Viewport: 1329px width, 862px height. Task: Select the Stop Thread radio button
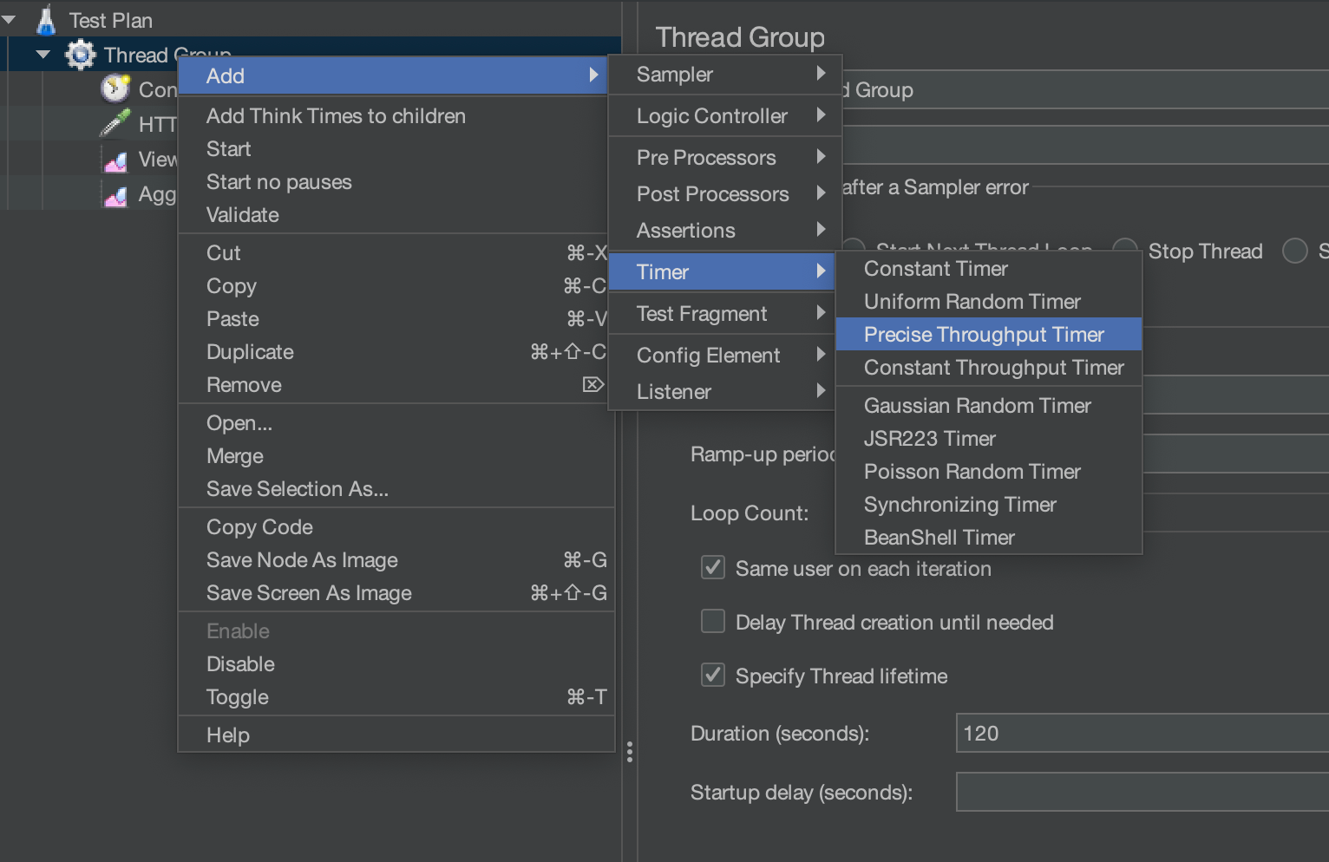click(x=1125, y=251)
